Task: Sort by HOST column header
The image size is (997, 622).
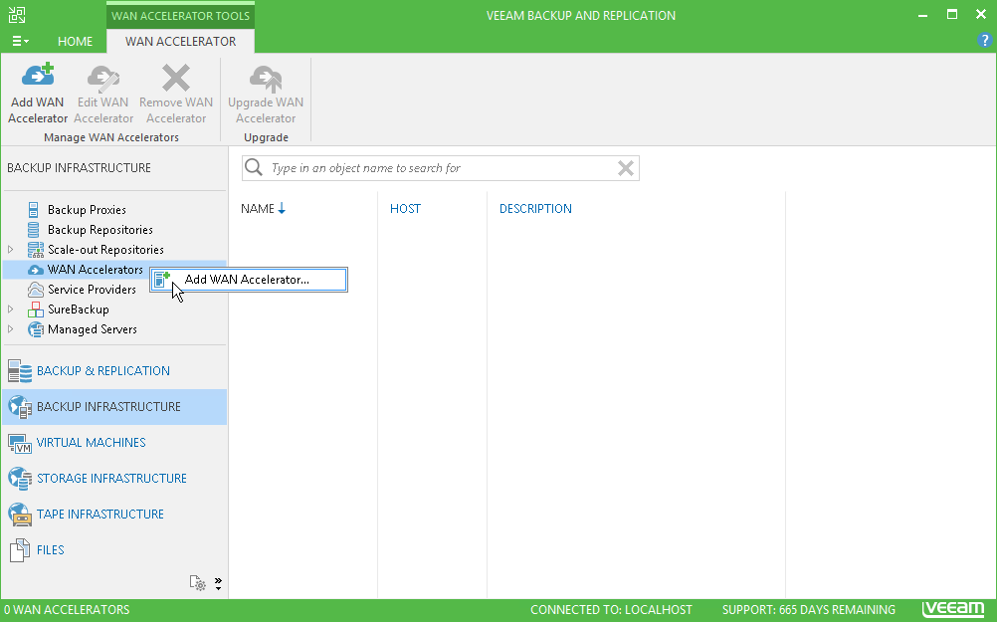Action: [x=405, y=209]
